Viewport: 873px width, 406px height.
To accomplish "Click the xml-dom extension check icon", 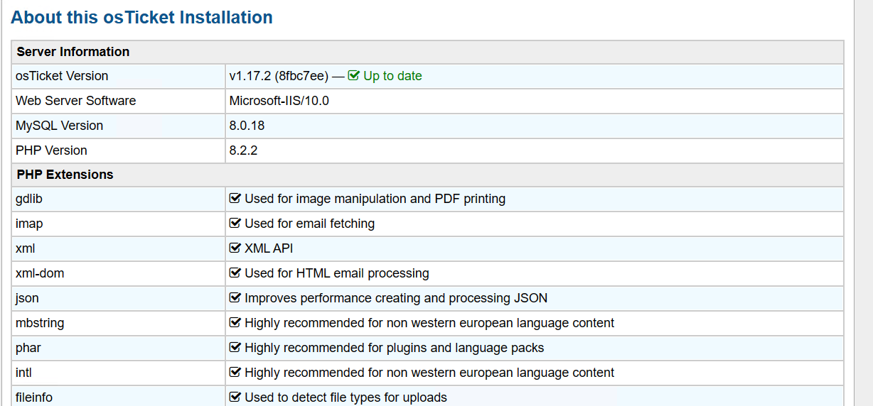I will tap(235, 273).
